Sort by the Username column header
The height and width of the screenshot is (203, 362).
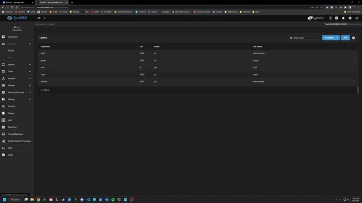point(45,46)
